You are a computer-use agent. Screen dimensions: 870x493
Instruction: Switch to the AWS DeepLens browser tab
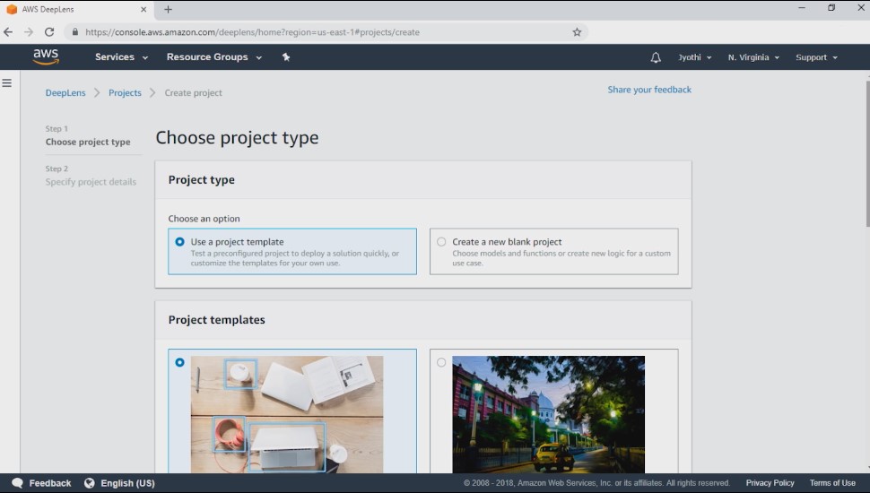tap(76, 10)
